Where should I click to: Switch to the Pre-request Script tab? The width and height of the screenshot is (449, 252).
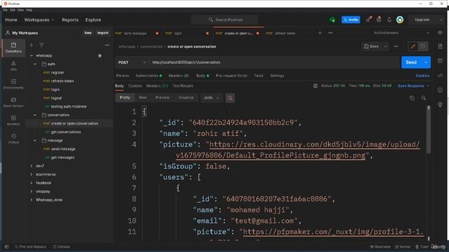pos(232,76)
